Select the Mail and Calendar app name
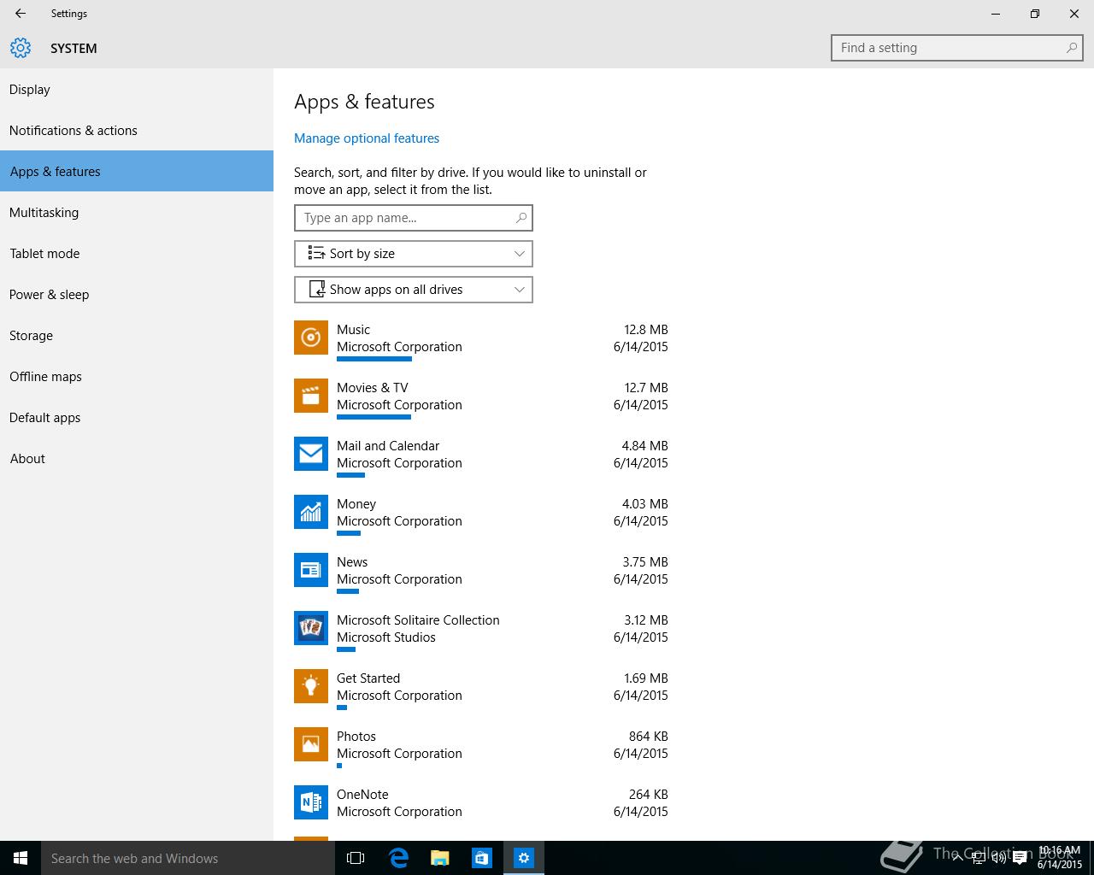 (388, 446)
